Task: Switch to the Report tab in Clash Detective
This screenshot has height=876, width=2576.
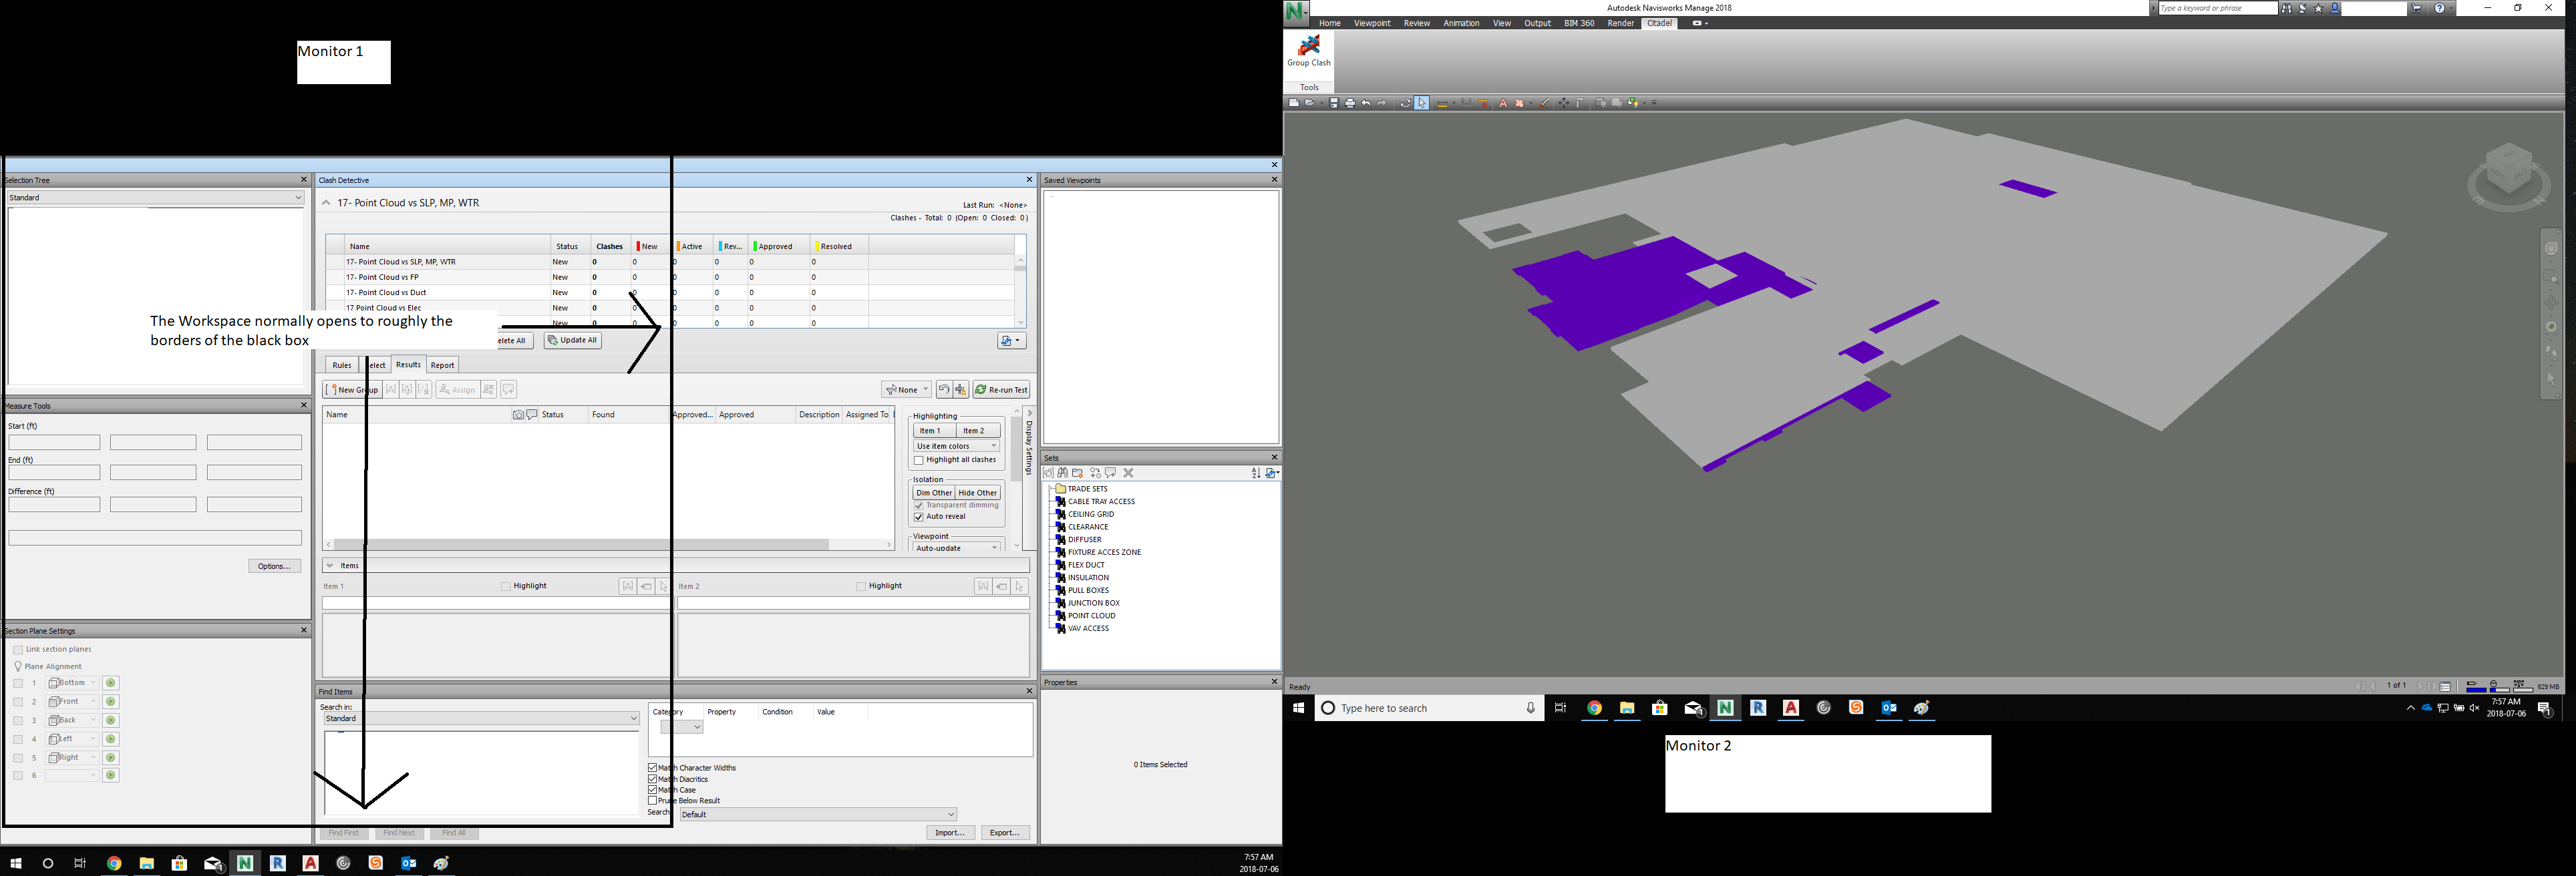Action: [442, 364]
